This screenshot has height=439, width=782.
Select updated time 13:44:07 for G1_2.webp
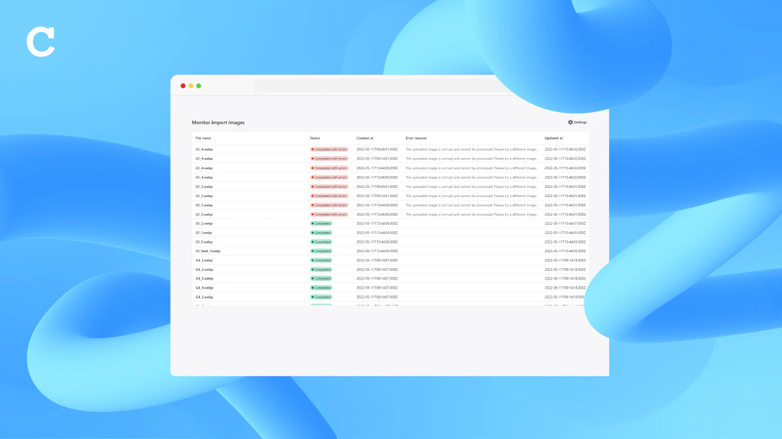pos(565,223)
